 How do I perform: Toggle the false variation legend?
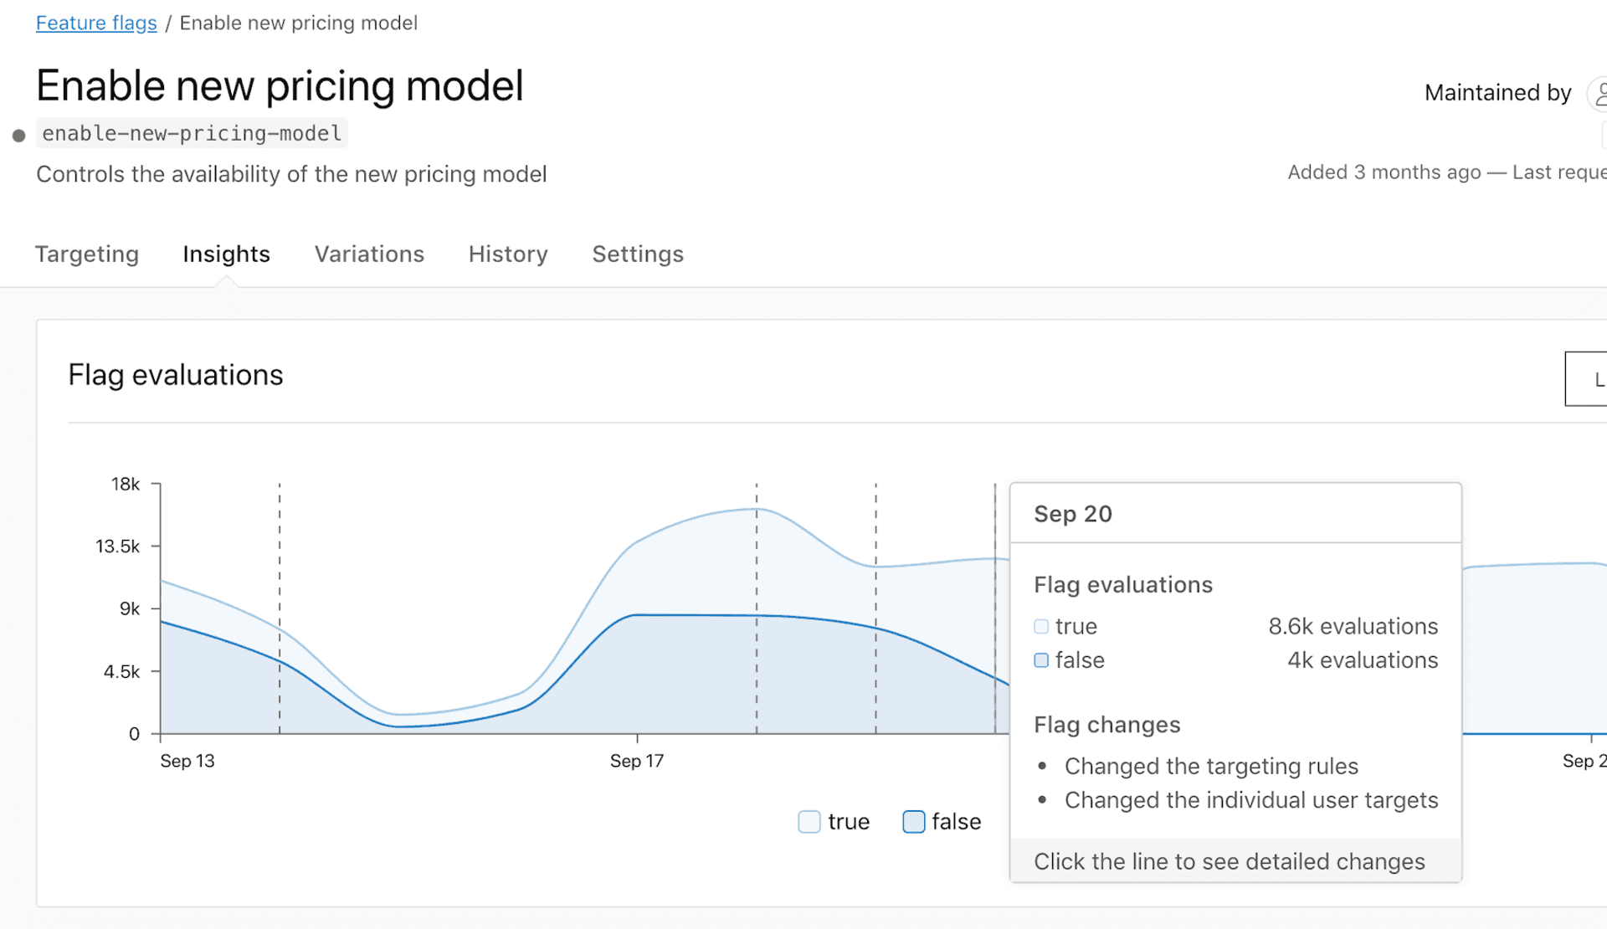(942, 821)
